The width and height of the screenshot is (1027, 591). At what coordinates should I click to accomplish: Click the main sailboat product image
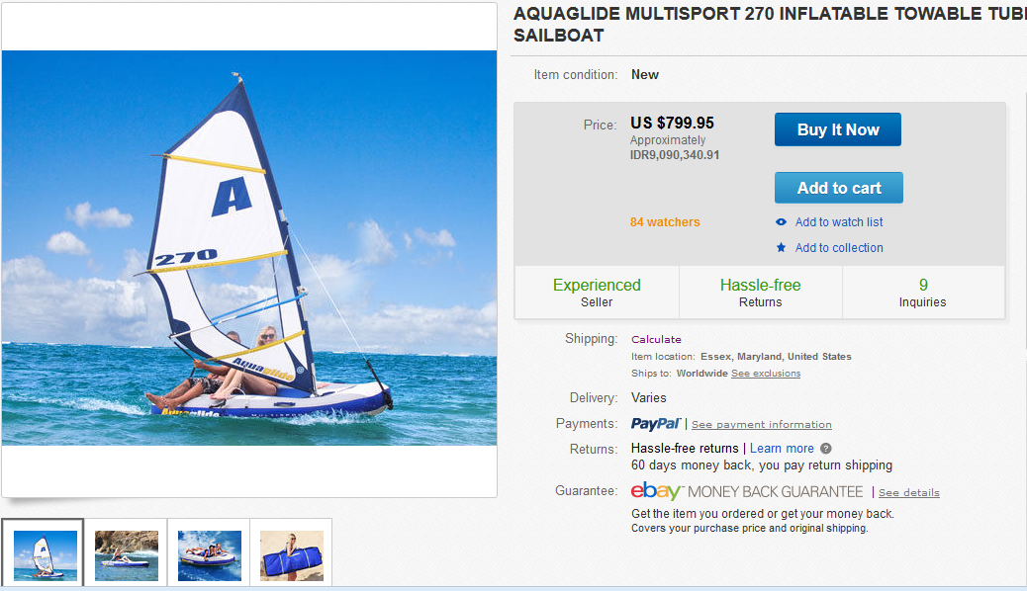point(249,249)
